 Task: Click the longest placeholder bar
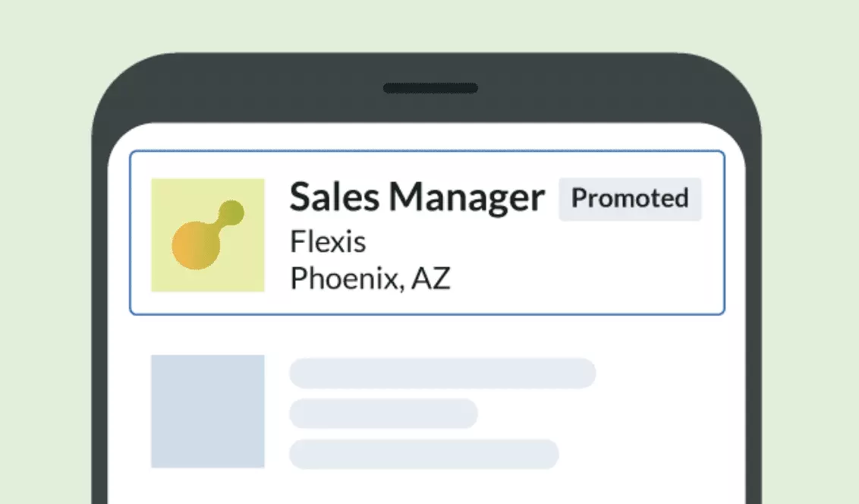tap(442, 373)
